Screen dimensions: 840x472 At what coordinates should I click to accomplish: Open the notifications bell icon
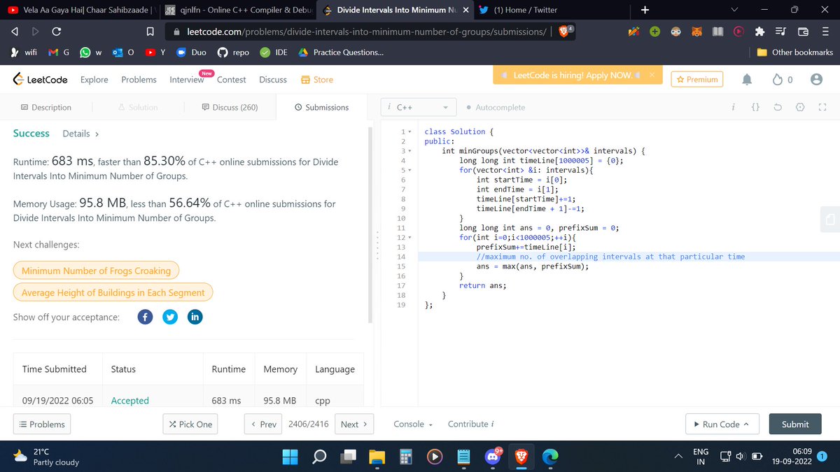pos(747,80)
